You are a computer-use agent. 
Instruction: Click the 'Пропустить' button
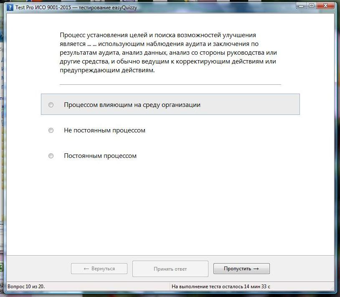pyautogui.click(x=241, y=269)
